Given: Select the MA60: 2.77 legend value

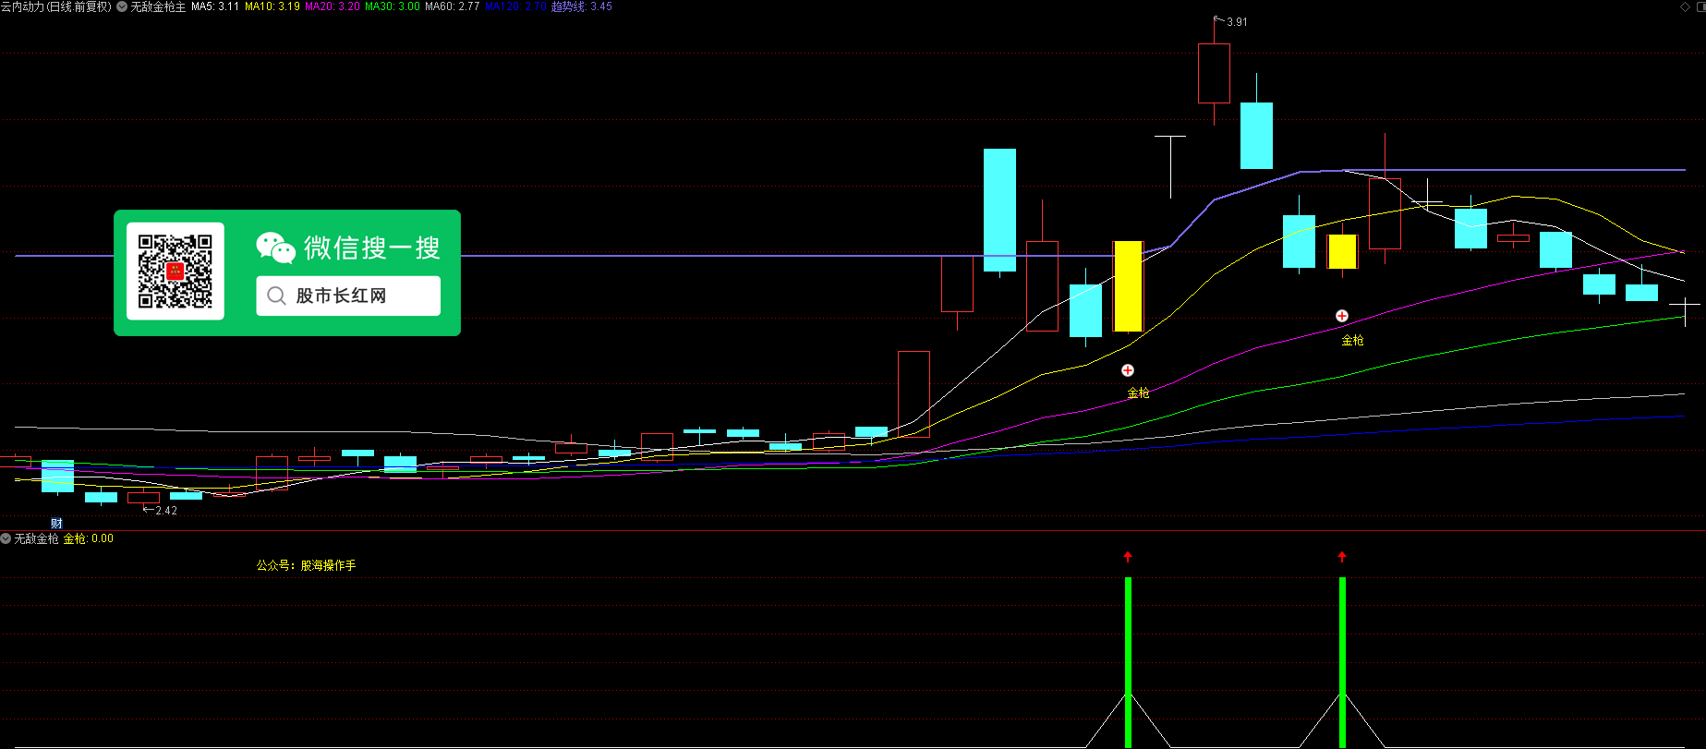Looking at the screenshot, I should 453,6.
